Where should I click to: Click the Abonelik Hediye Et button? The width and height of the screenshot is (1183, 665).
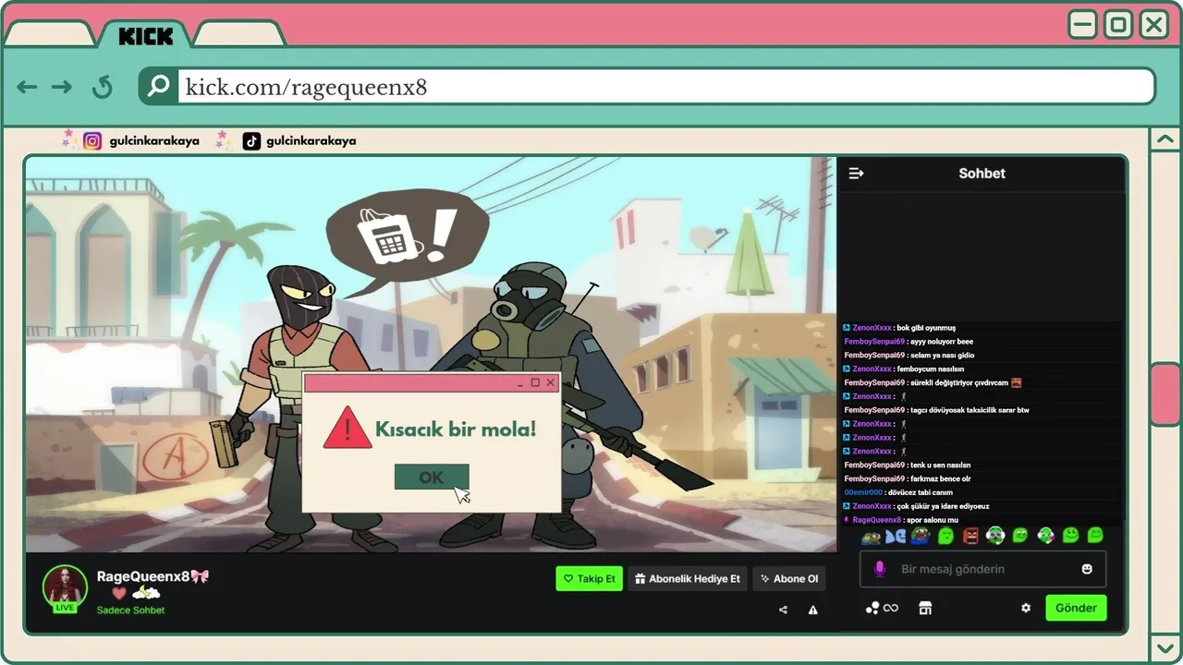point(688,579)
